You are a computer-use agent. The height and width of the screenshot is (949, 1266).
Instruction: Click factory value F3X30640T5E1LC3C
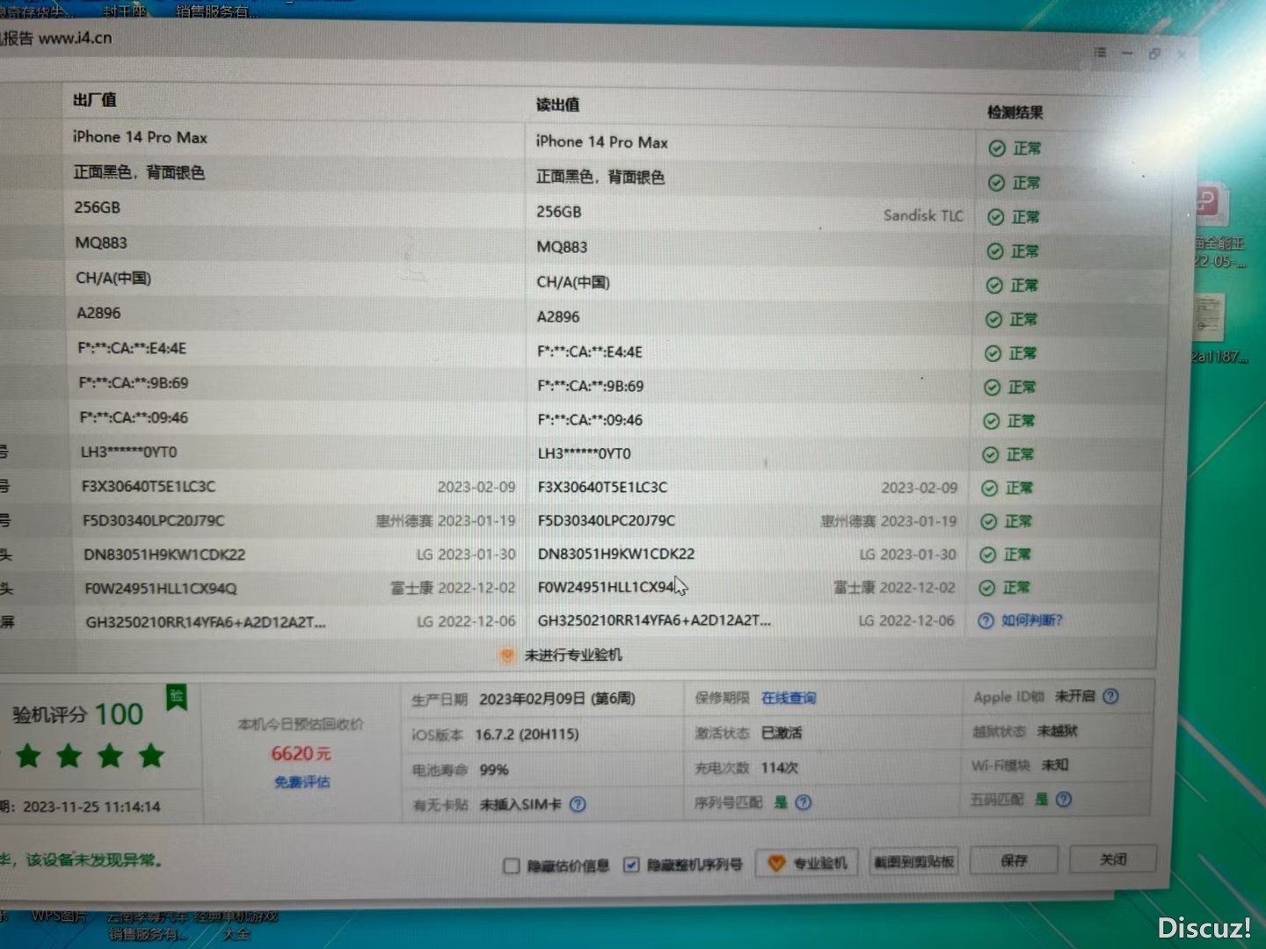[149, 487]
